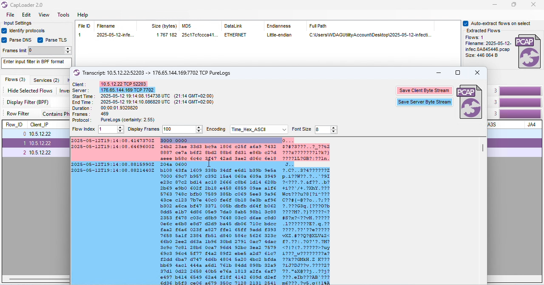
Task: Click Save Server Byte Stream button
Action: point(425,102)
